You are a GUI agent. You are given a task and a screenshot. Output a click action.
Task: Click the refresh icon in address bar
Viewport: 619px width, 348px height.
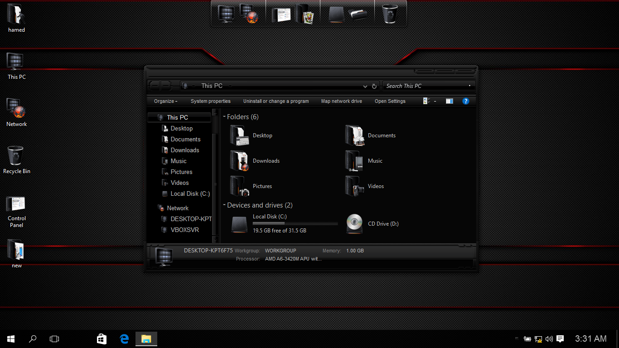point(374,86)
